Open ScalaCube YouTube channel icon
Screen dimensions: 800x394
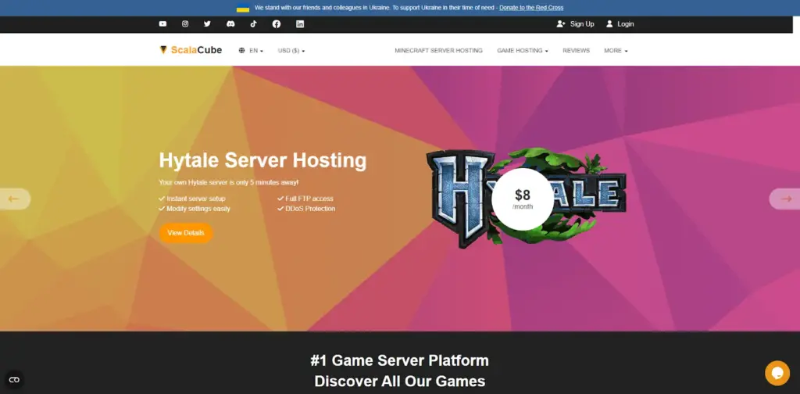pyautogui.click(x=162, y=24)
